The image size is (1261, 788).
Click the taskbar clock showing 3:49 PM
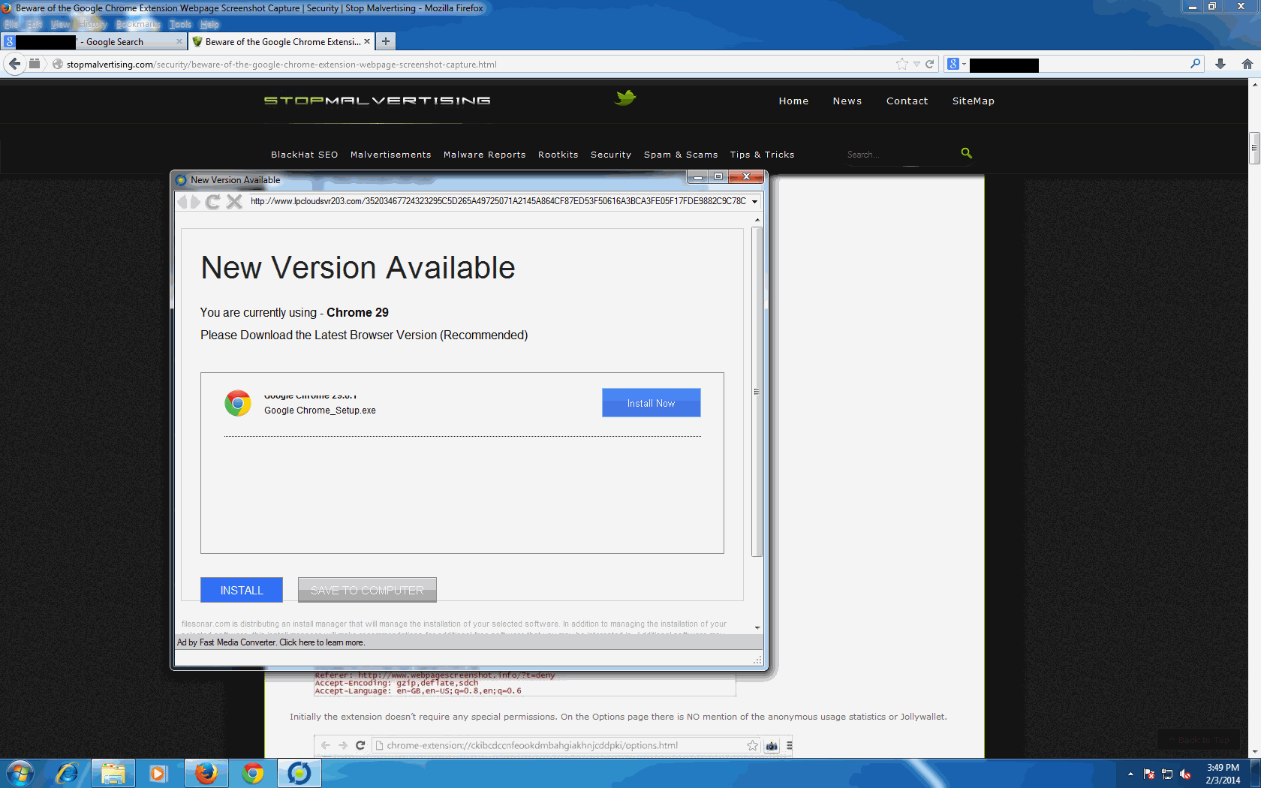(x=1223, y=774)
